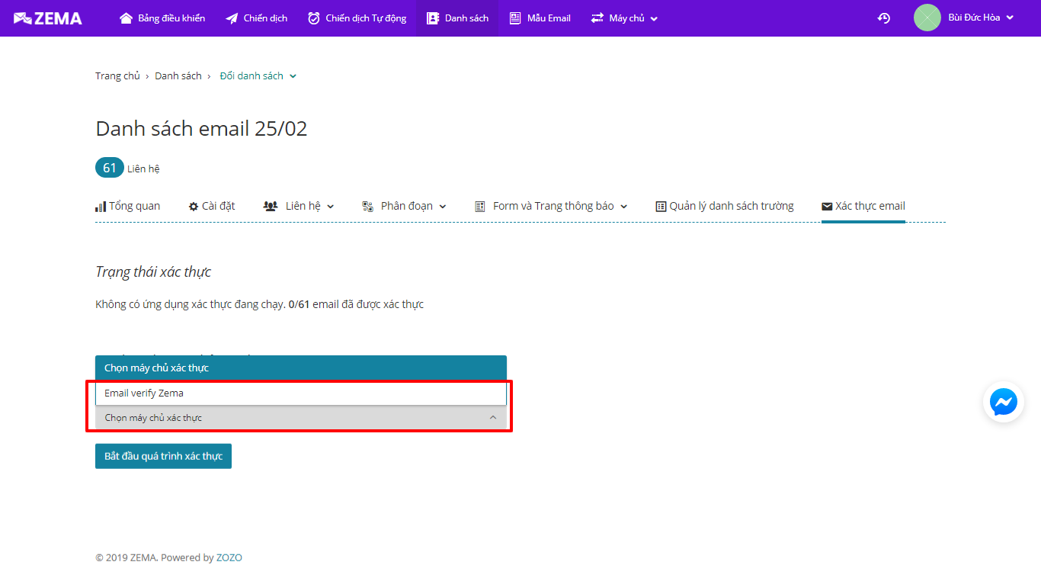The width and height of the screenshot is (1041, 578).
Task: Open Chiến dịch campaigns menu
Action: [x=257, y=18]
